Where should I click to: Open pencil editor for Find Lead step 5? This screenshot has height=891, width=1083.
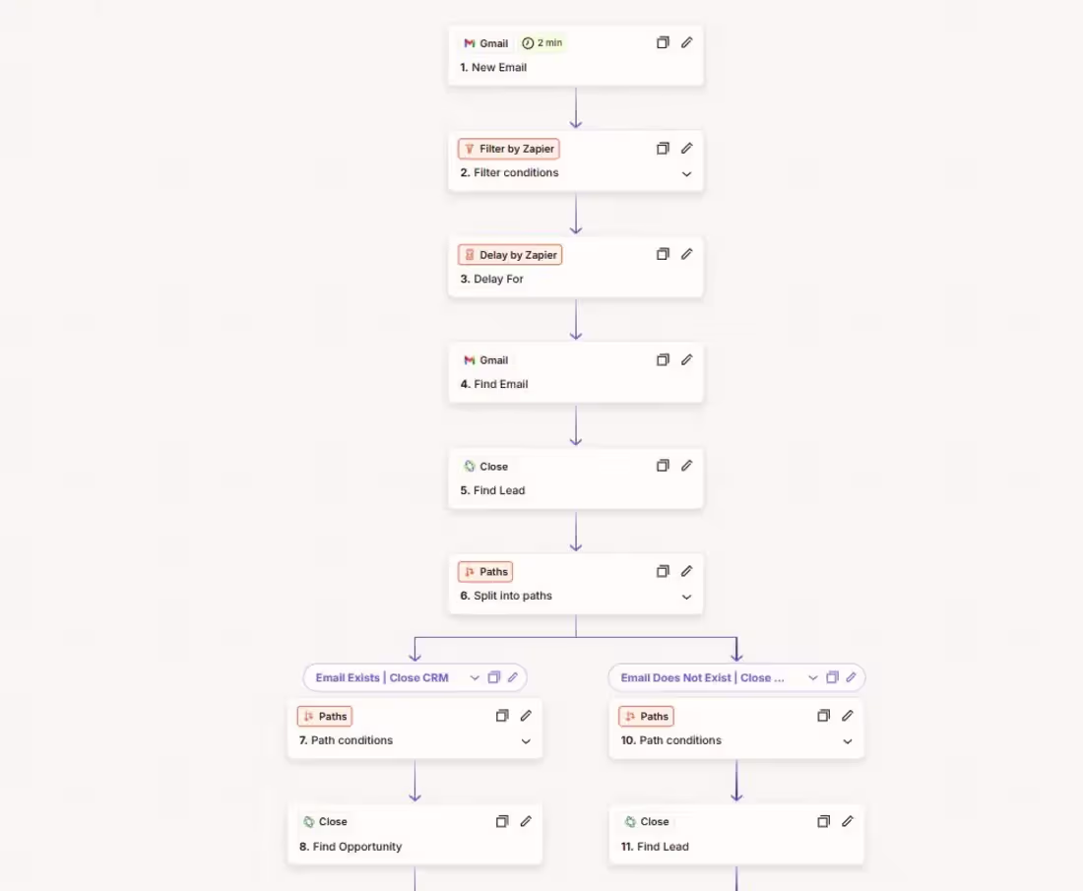pos(686,466)
